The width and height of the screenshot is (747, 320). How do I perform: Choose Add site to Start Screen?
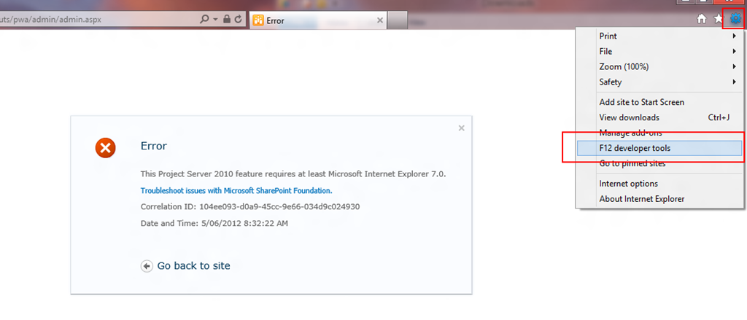[659, 102]
